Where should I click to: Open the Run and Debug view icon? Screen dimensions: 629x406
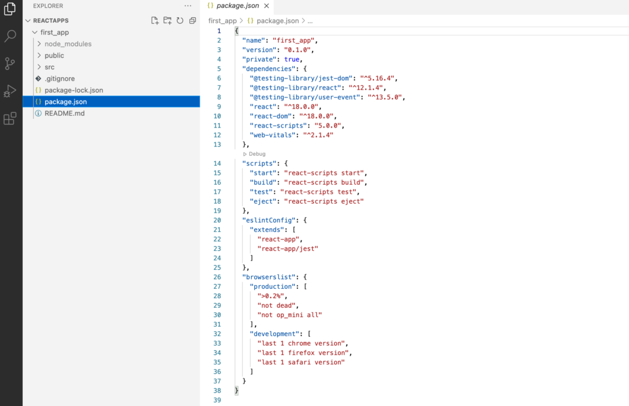10,91
